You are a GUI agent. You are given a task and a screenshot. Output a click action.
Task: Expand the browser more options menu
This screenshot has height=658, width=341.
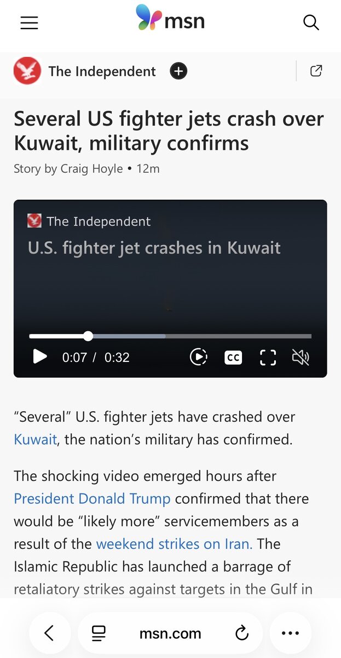point(290,633)
